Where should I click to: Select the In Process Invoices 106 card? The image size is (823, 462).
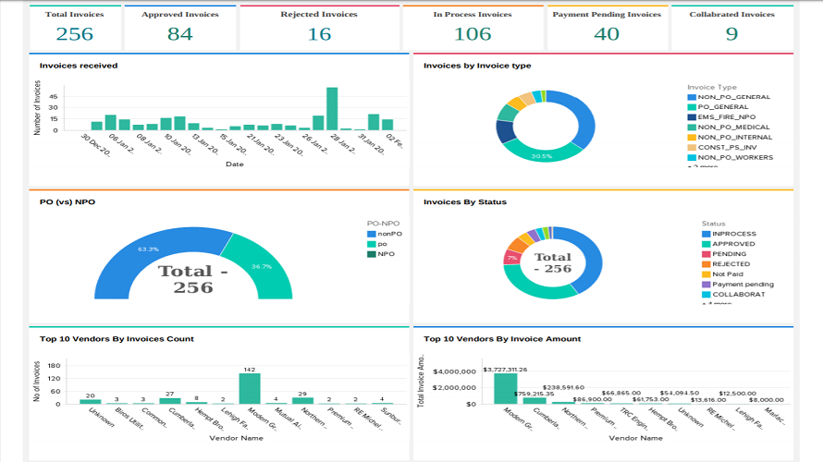(x=473, y=28)
